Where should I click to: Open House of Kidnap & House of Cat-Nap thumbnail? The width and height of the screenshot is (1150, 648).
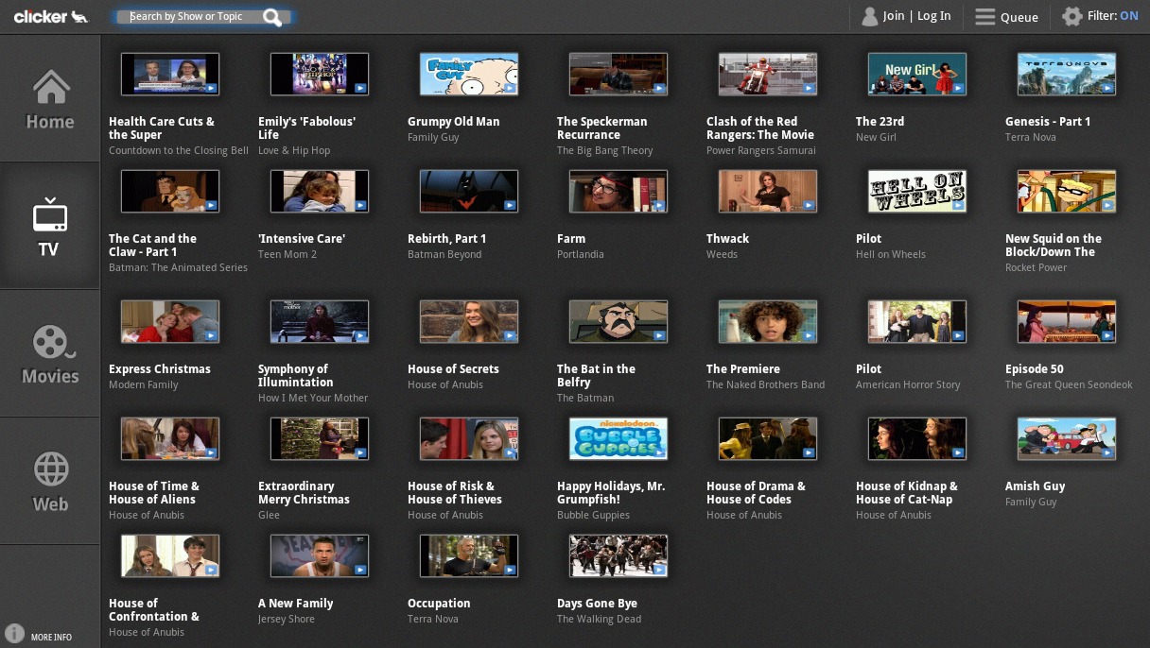point(917,439)
